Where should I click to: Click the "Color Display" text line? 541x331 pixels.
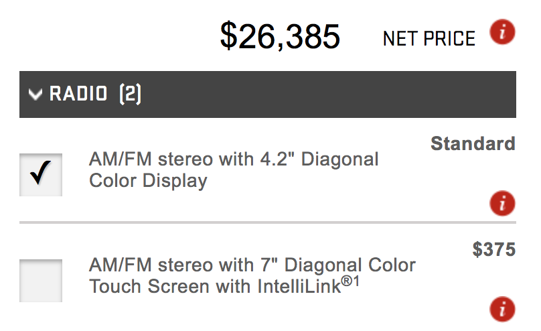click(x=148, y=181)
